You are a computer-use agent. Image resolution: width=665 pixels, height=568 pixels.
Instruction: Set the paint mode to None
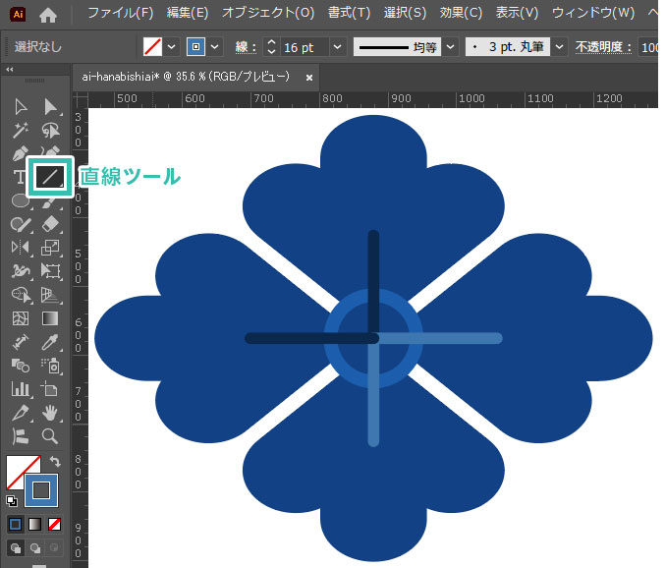(55, 524)
